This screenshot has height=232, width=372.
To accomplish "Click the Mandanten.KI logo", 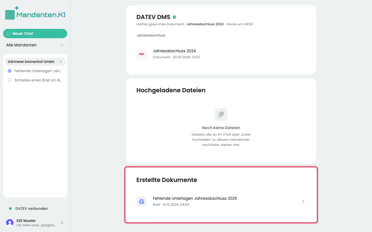I will 35,13.
